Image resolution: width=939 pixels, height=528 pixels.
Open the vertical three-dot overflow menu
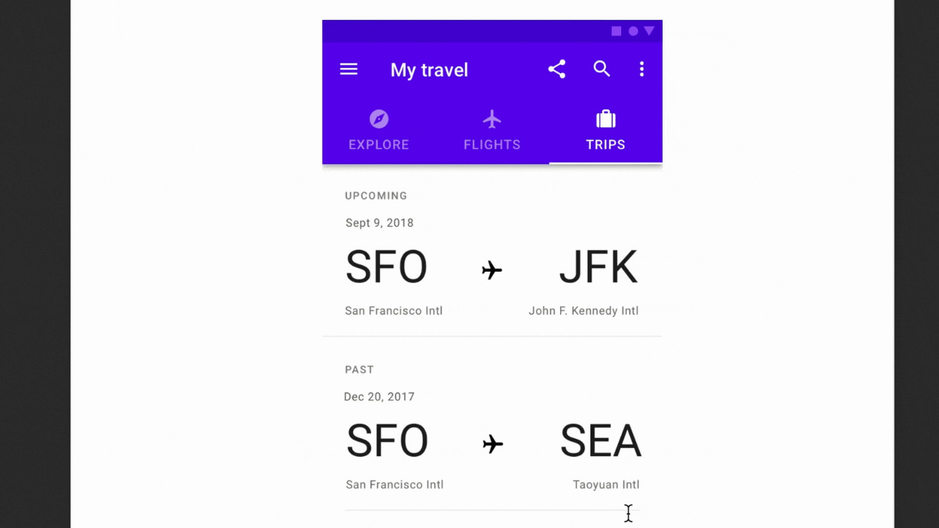pyautogui.click(x=642, y=69)
